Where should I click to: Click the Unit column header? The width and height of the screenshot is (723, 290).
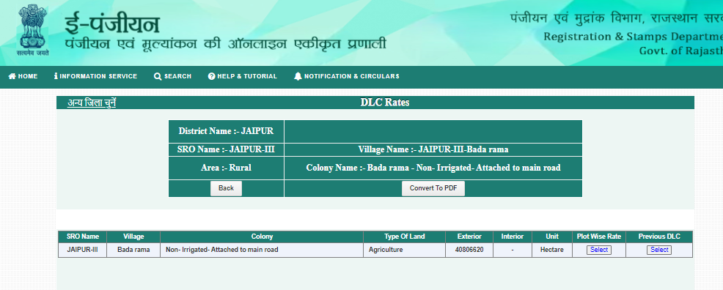(x=552, y=237)
